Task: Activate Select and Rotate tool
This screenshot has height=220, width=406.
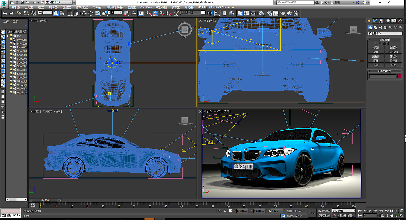Action: point(91,13)
